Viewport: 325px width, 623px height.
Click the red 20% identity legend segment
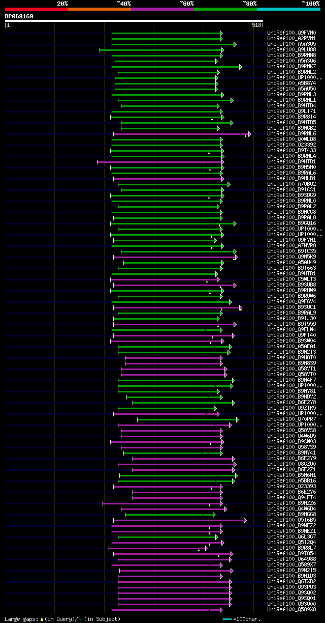tap(37, 9)
